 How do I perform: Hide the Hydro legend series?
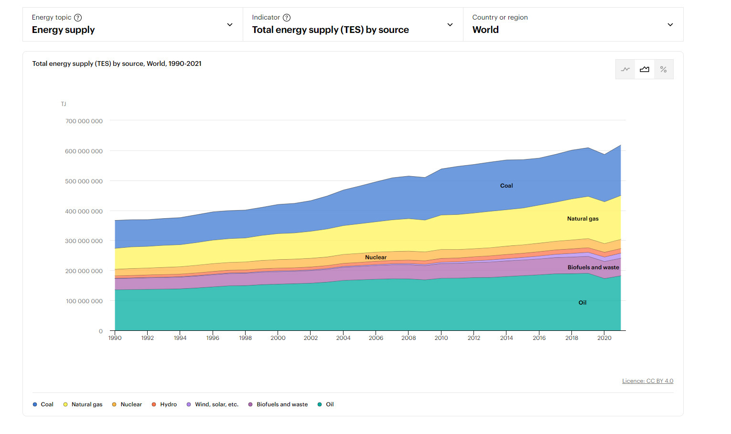(164, 404)
